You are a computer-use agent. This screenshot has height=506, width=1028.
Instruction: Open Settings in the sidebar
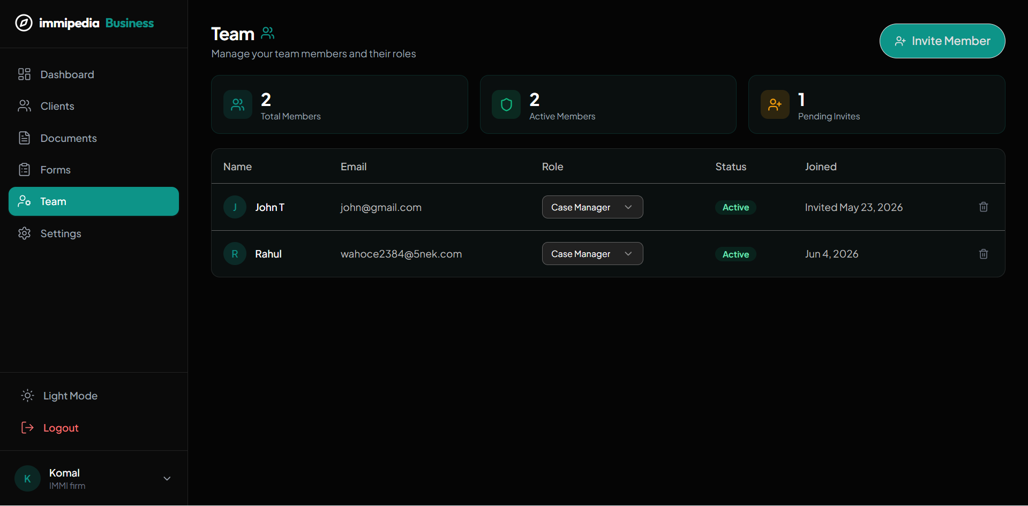pos(94,233)
